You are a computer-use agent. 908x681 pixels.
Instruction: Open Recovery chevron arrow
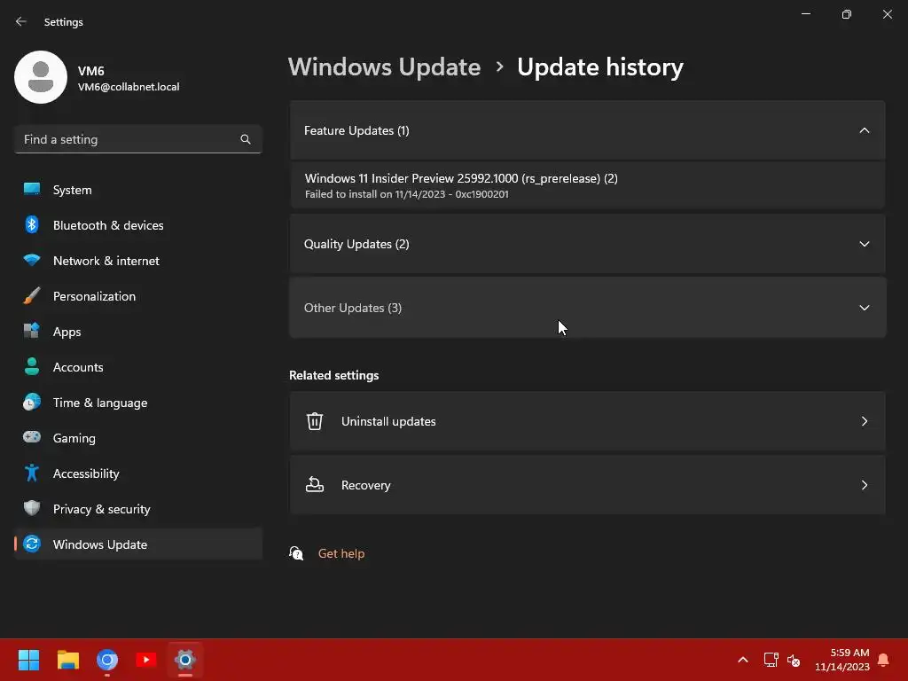coord(864,485)
